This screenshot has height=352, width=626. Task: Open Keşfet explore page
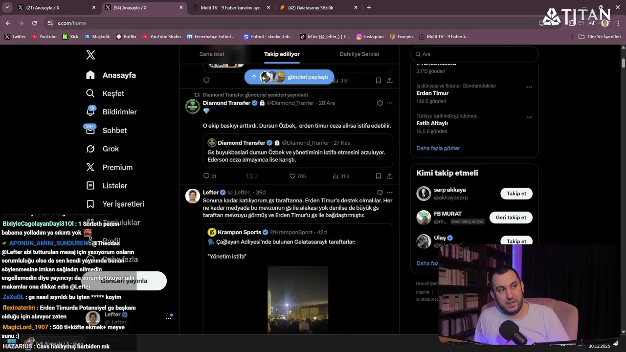105,93
